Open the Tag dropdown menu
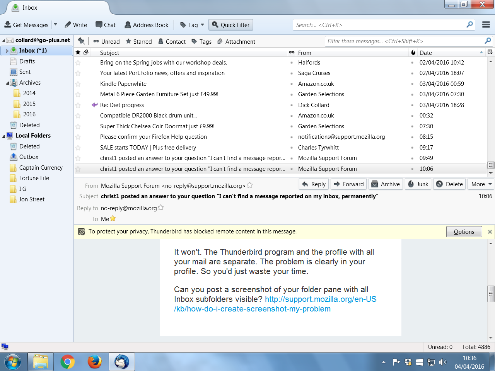 point(192,25)
